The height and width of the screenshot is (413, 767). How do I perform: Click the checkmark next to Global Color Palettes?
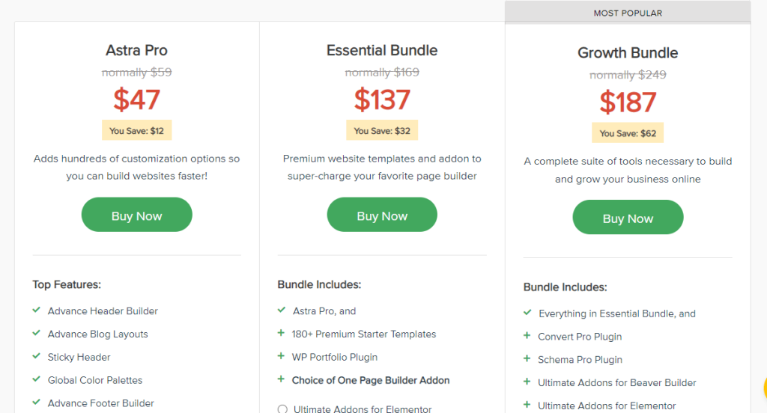point(36,380)
